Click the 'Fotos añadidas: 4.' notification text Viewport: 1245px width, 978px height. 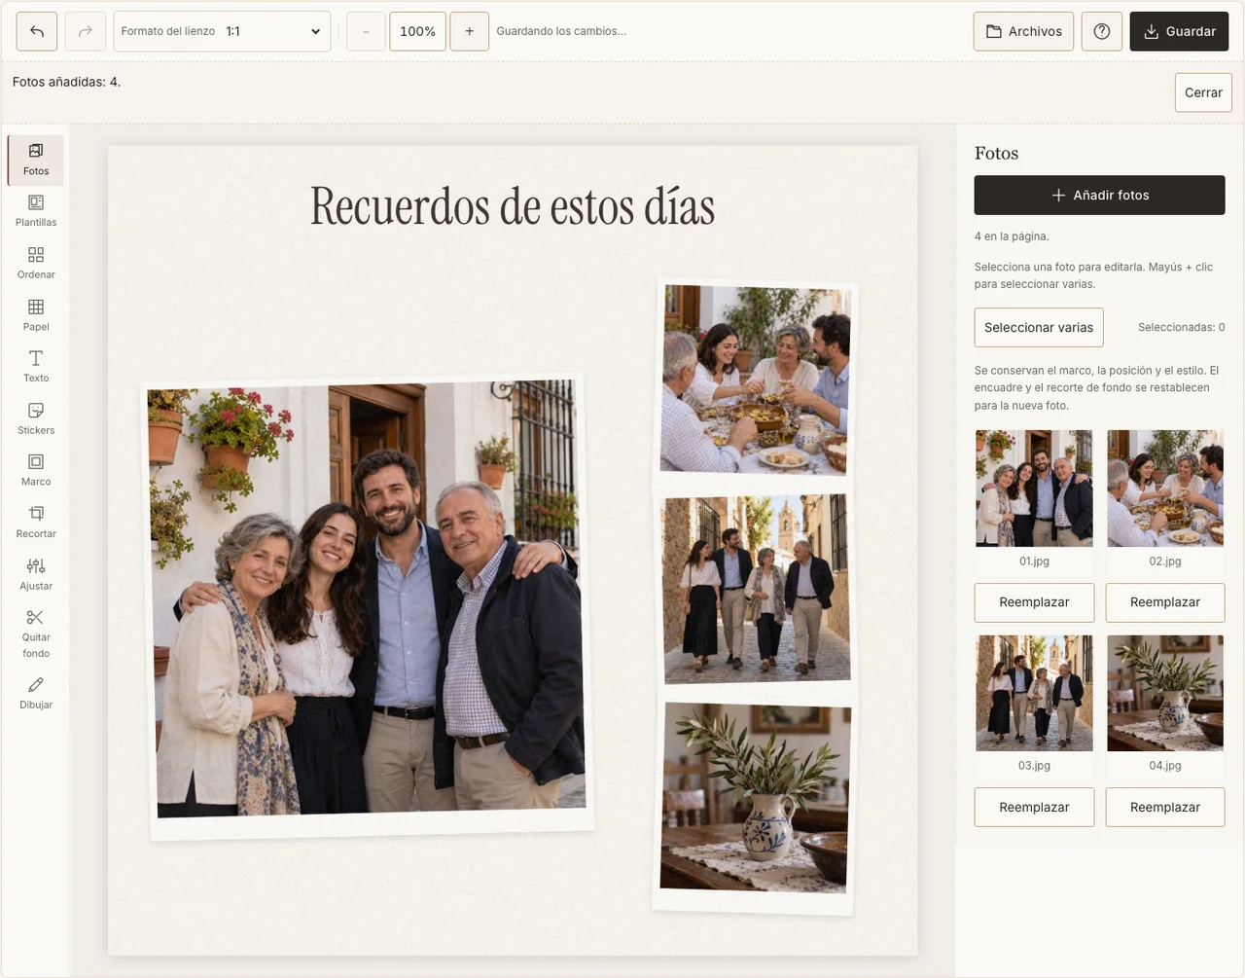(66, 82)
